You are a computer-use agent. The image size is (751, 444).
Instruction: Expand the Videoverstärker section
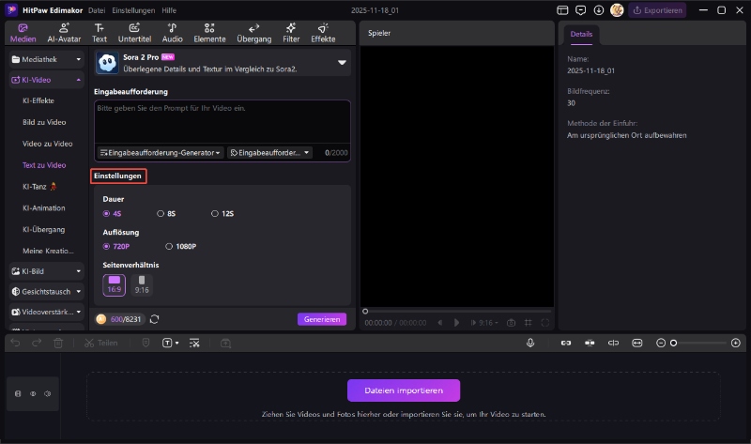[46, 312]
